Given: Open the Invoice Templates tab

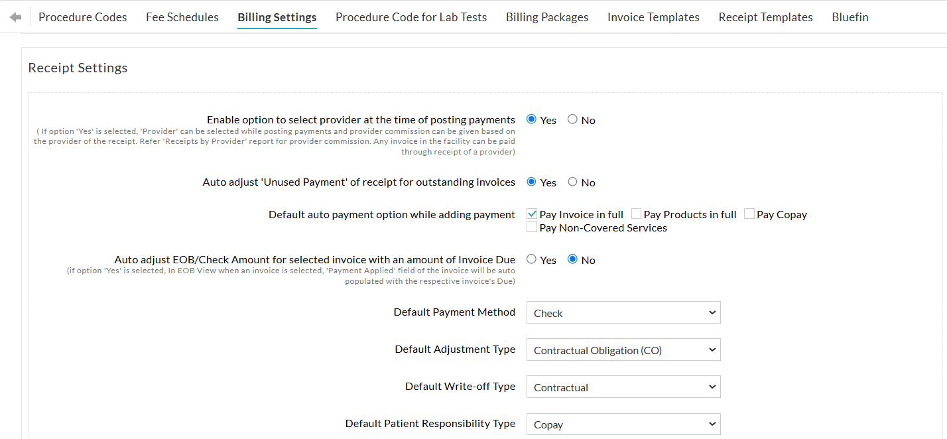Looking at the screenshot, I should [x=653, y=17].
